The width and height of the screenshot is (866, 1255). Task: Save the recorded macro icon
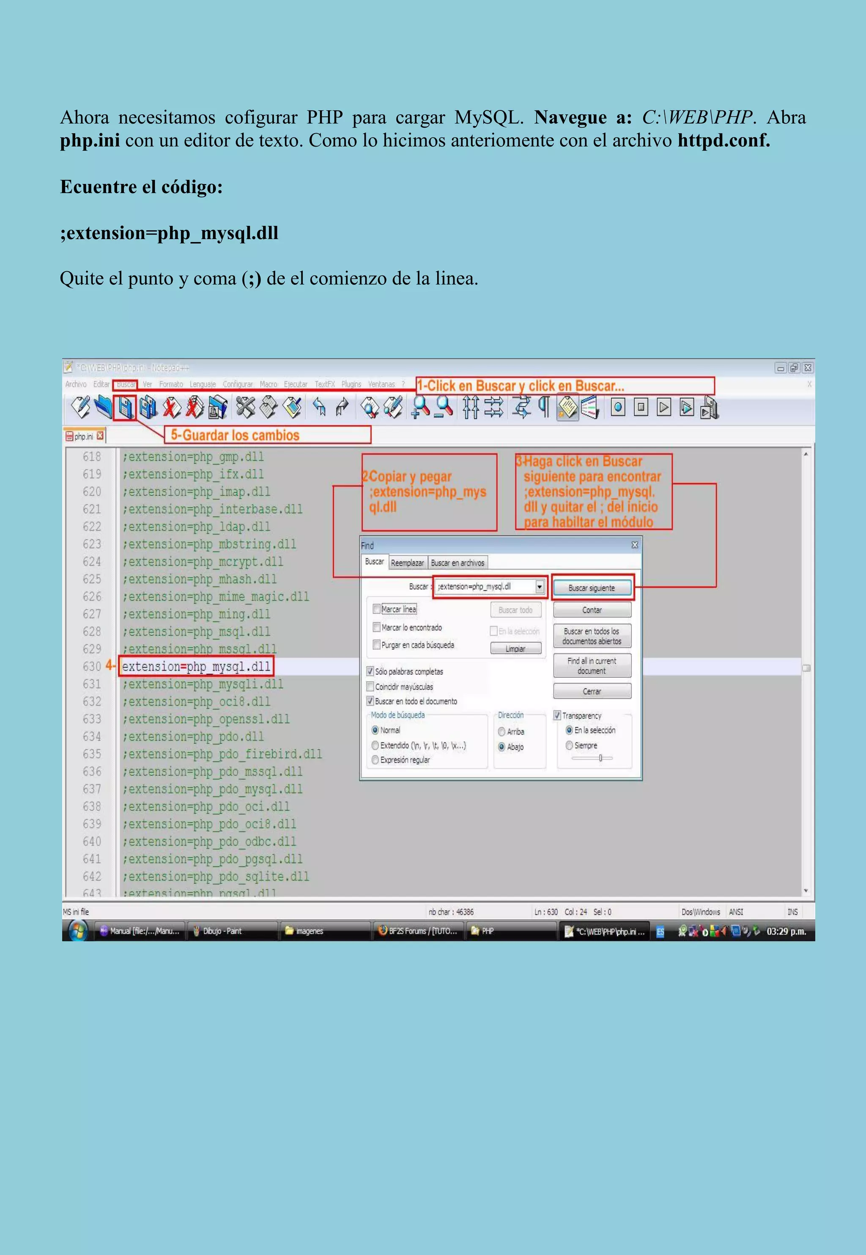(x=709, y=407)
